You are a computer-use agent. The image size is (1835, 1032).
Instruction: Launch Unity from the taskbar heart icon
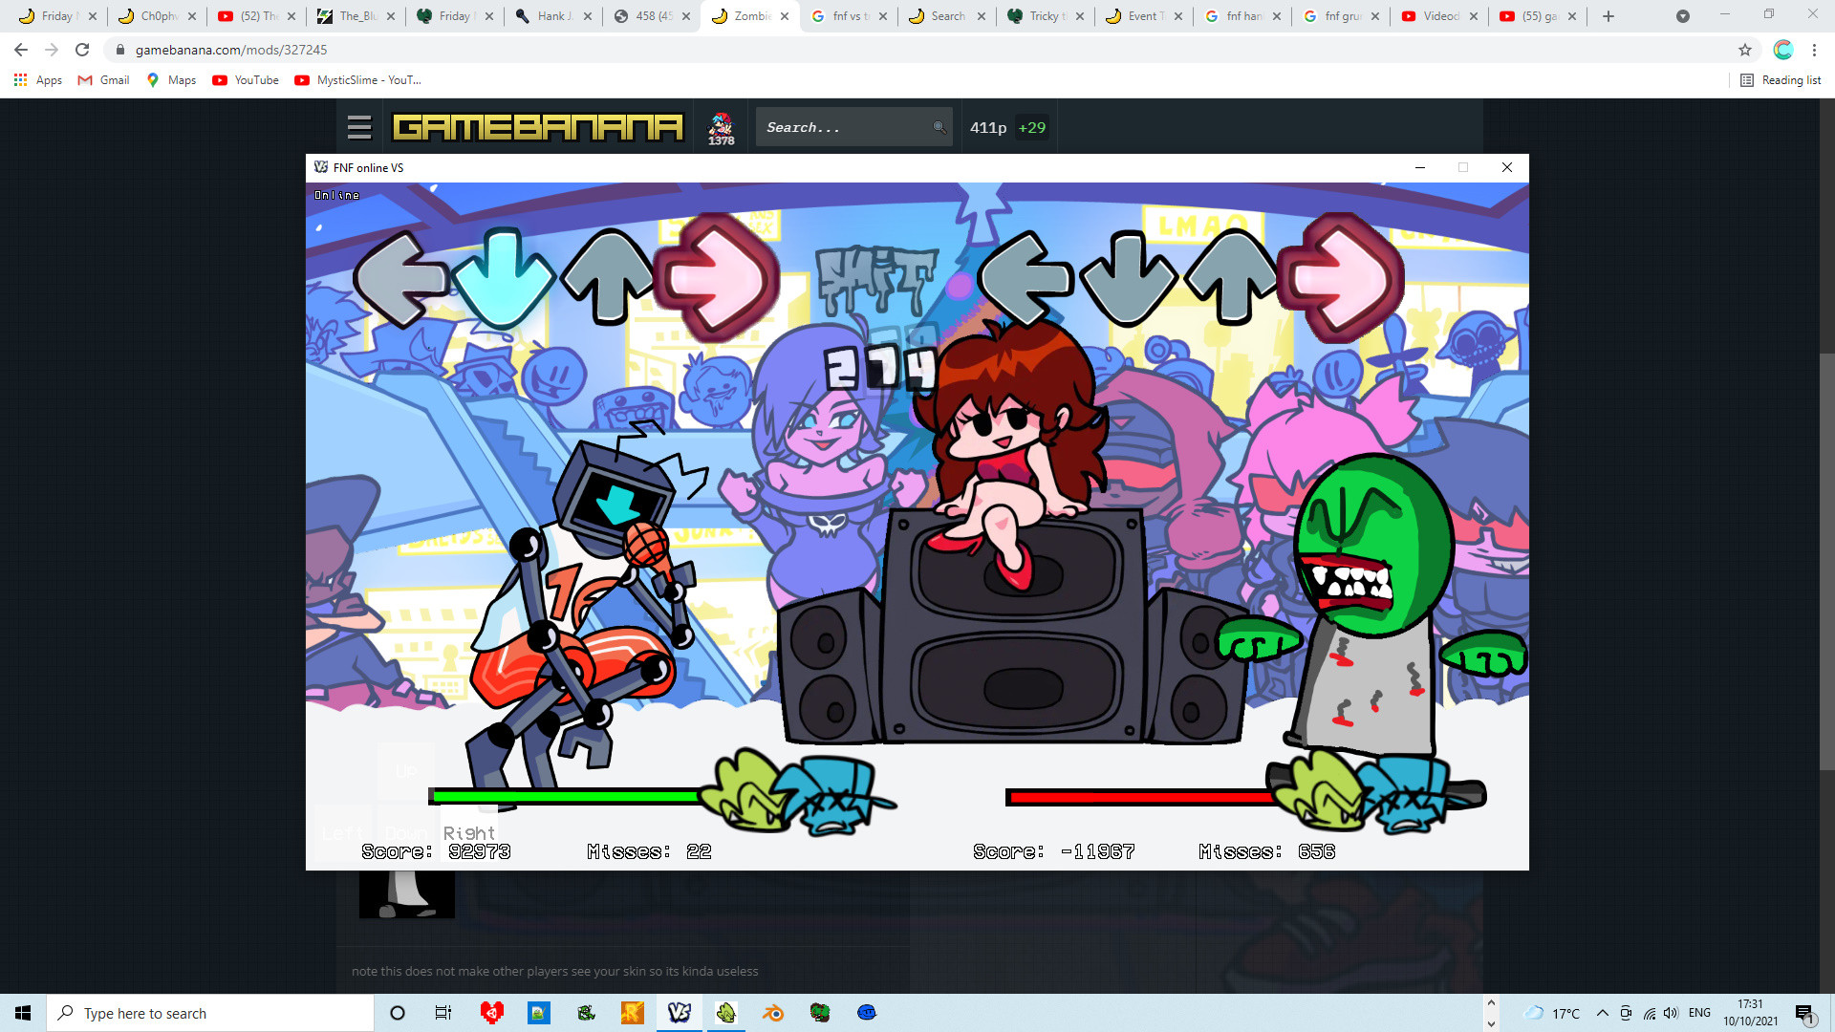coord(492,1013)
